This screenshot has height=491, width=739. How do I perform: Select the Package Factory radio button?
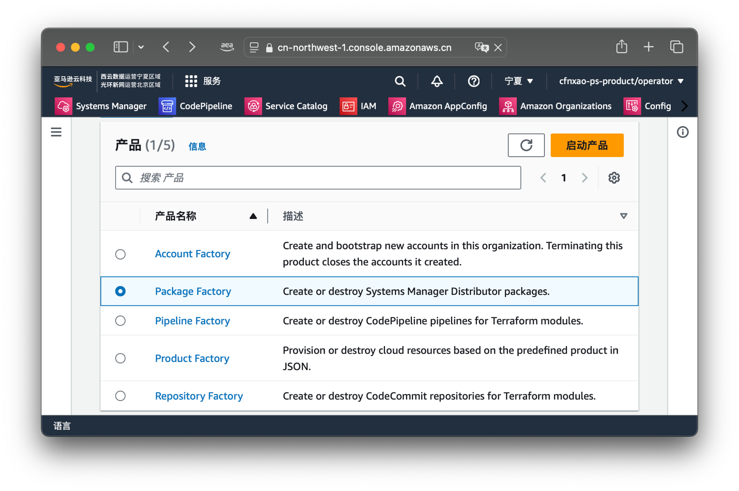[120, 291]
